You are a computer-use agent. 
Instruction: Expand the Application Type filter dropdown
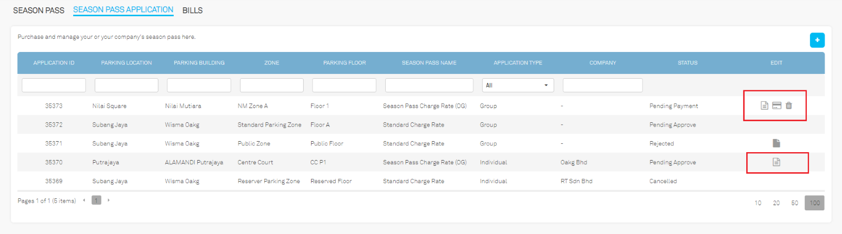(x=518, y=85)
